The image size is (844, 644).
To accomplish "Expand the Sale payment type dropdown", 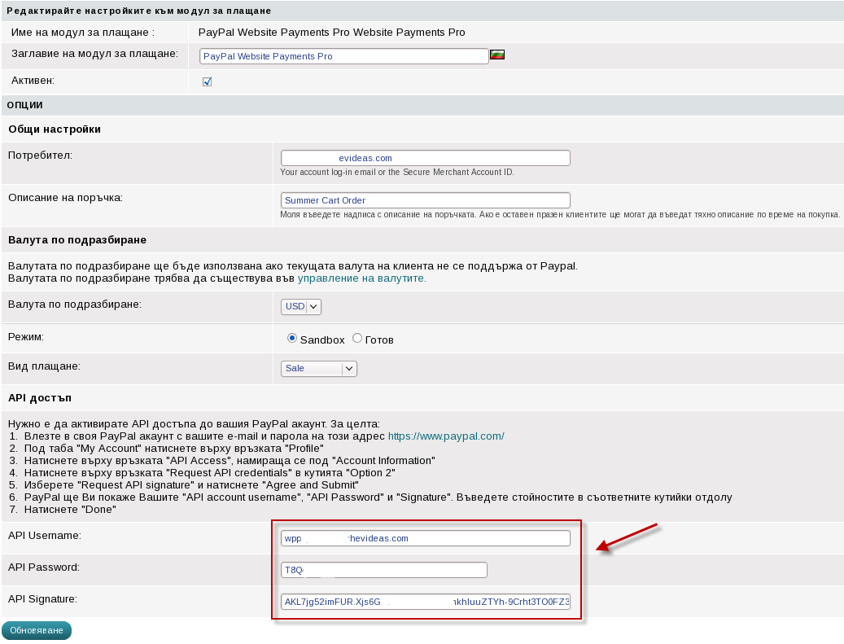I will 318,369.
